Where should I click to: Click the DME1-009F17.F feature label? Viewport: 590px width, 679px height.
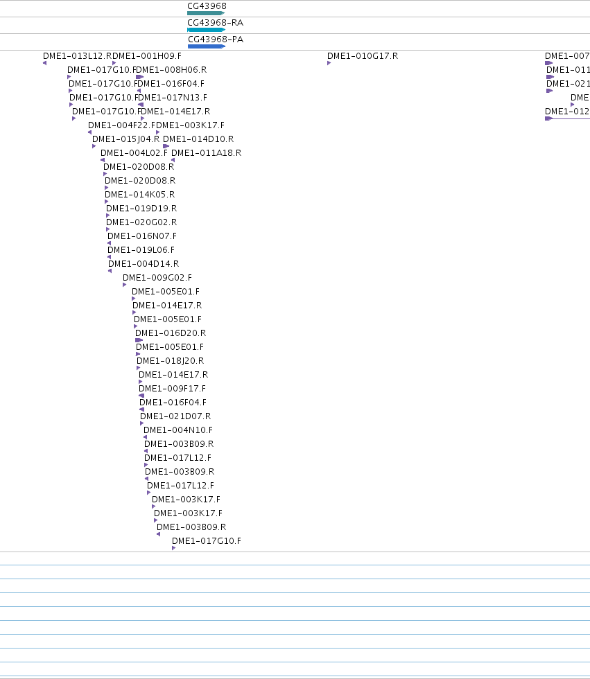[173, 389]
